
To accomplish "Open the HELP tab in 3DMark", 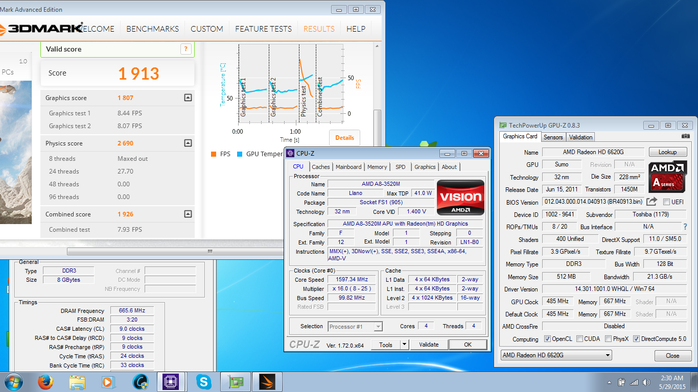I will (x=356, y=29).
